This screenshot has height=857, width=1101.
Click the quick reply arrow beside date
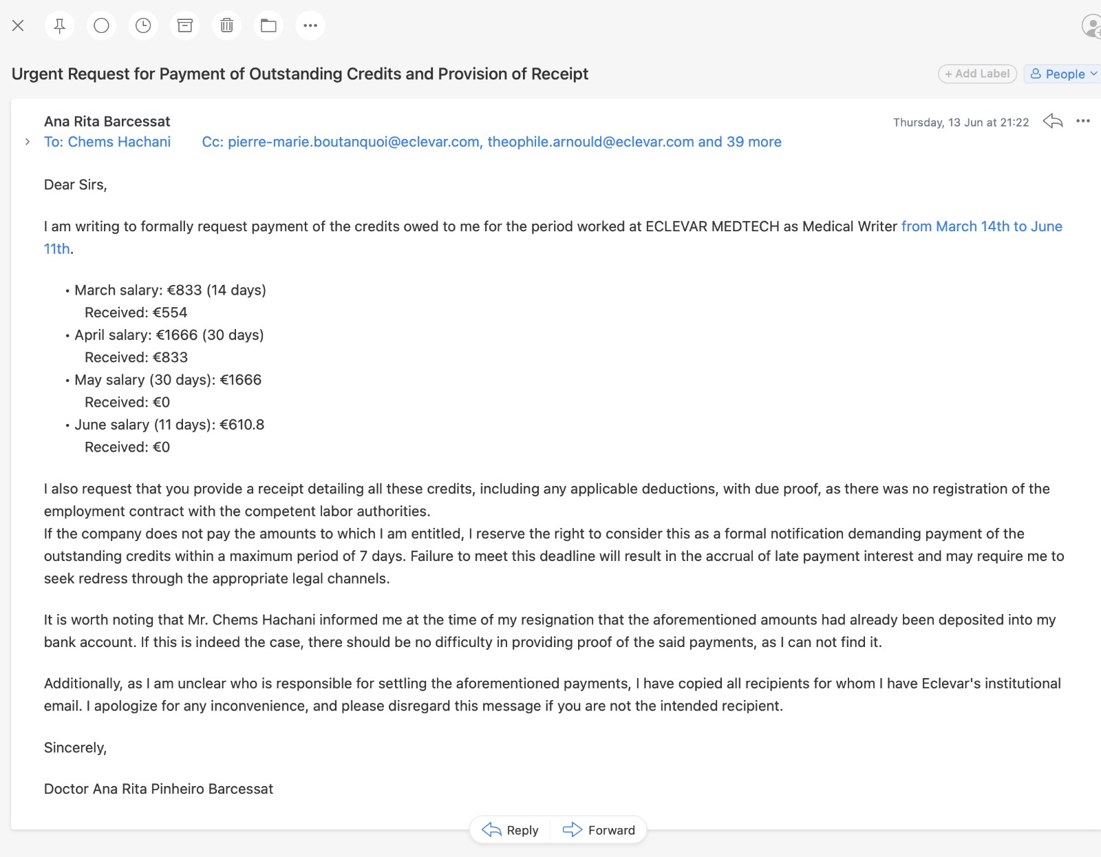[1053, 121]
